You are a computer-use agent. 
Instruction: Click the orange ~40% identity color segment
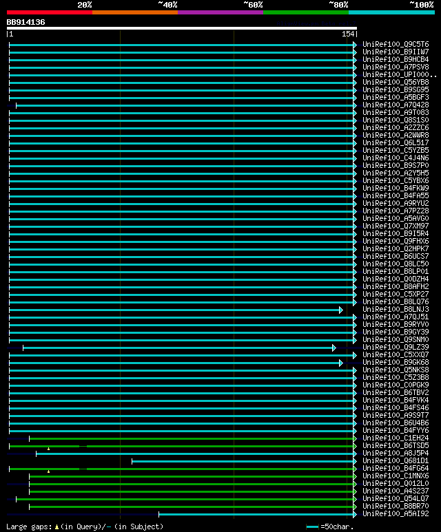pos(135,12)
